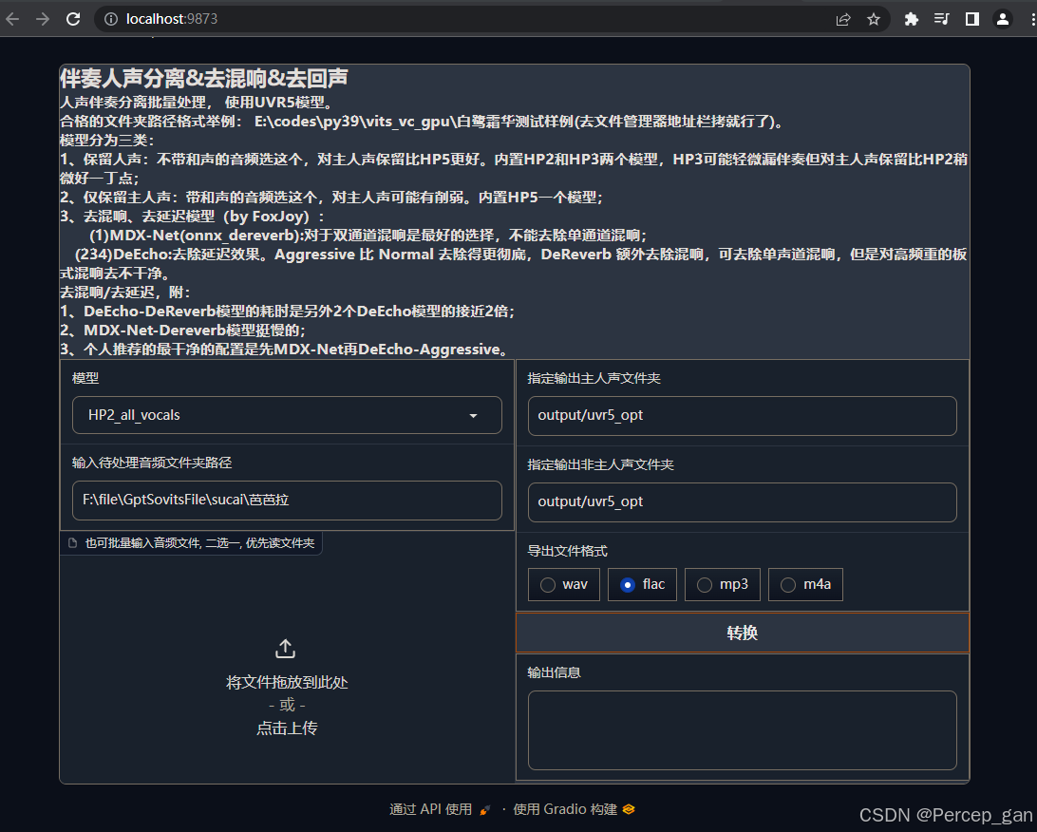The width and height of the screenshot is (1037, 832).
Task: Click 点击上传 to upload audio files
Action: point(287,728)
